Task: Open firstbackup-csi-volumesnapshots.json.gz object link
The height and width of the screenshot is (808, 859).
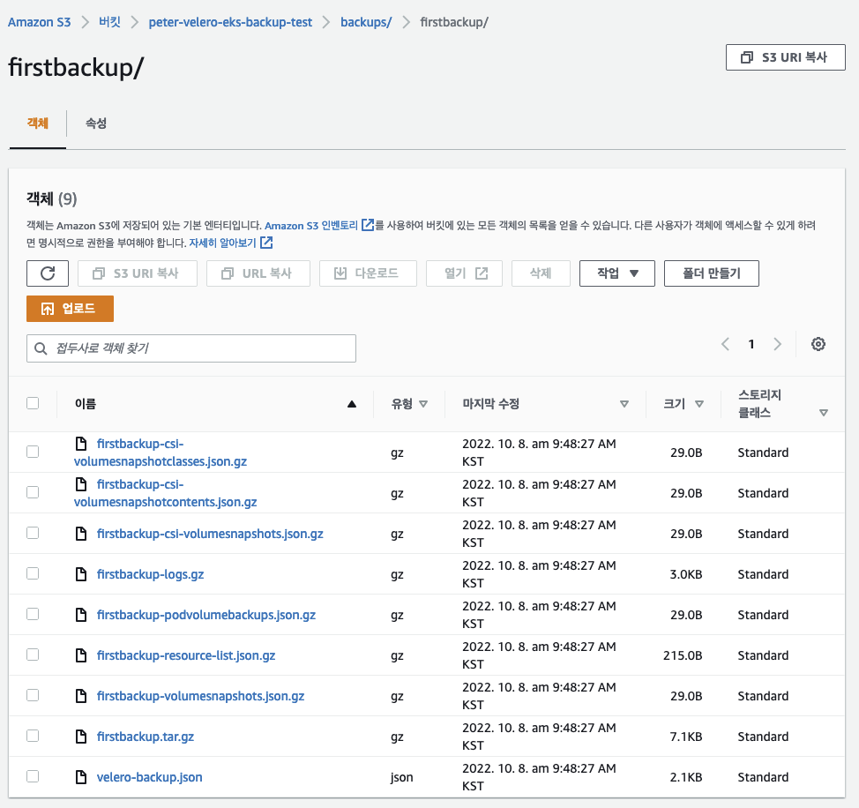Action: pos(210,534)
